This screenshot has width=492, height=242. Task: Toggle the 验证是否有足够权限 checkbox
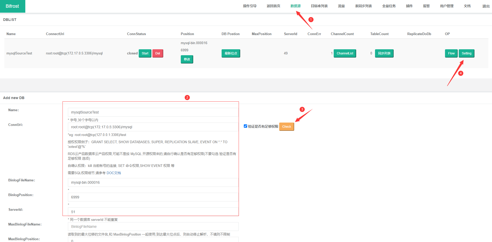click(245, 126)
